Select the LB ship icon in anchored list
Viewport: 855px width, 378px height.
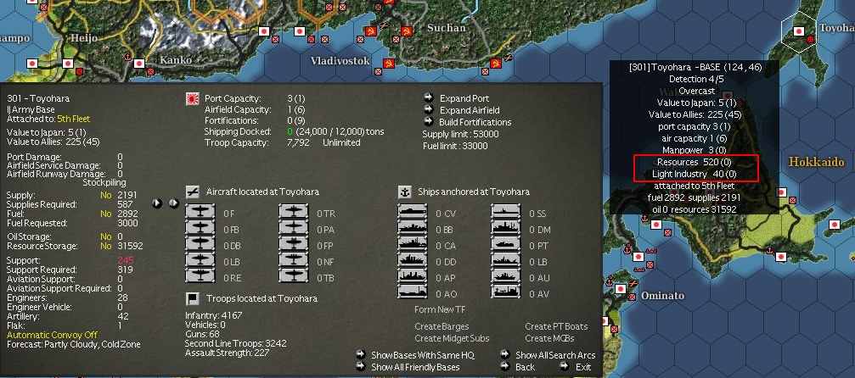[x=505, y=260]
